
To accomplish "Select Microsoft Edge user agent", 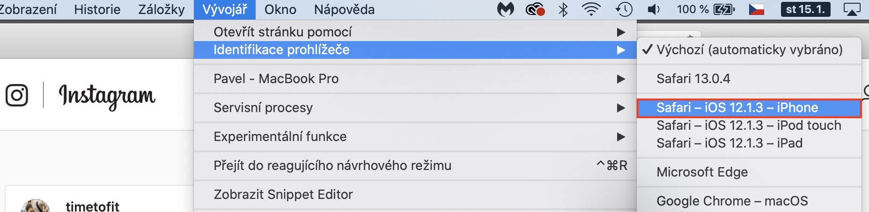I will 702,172.
